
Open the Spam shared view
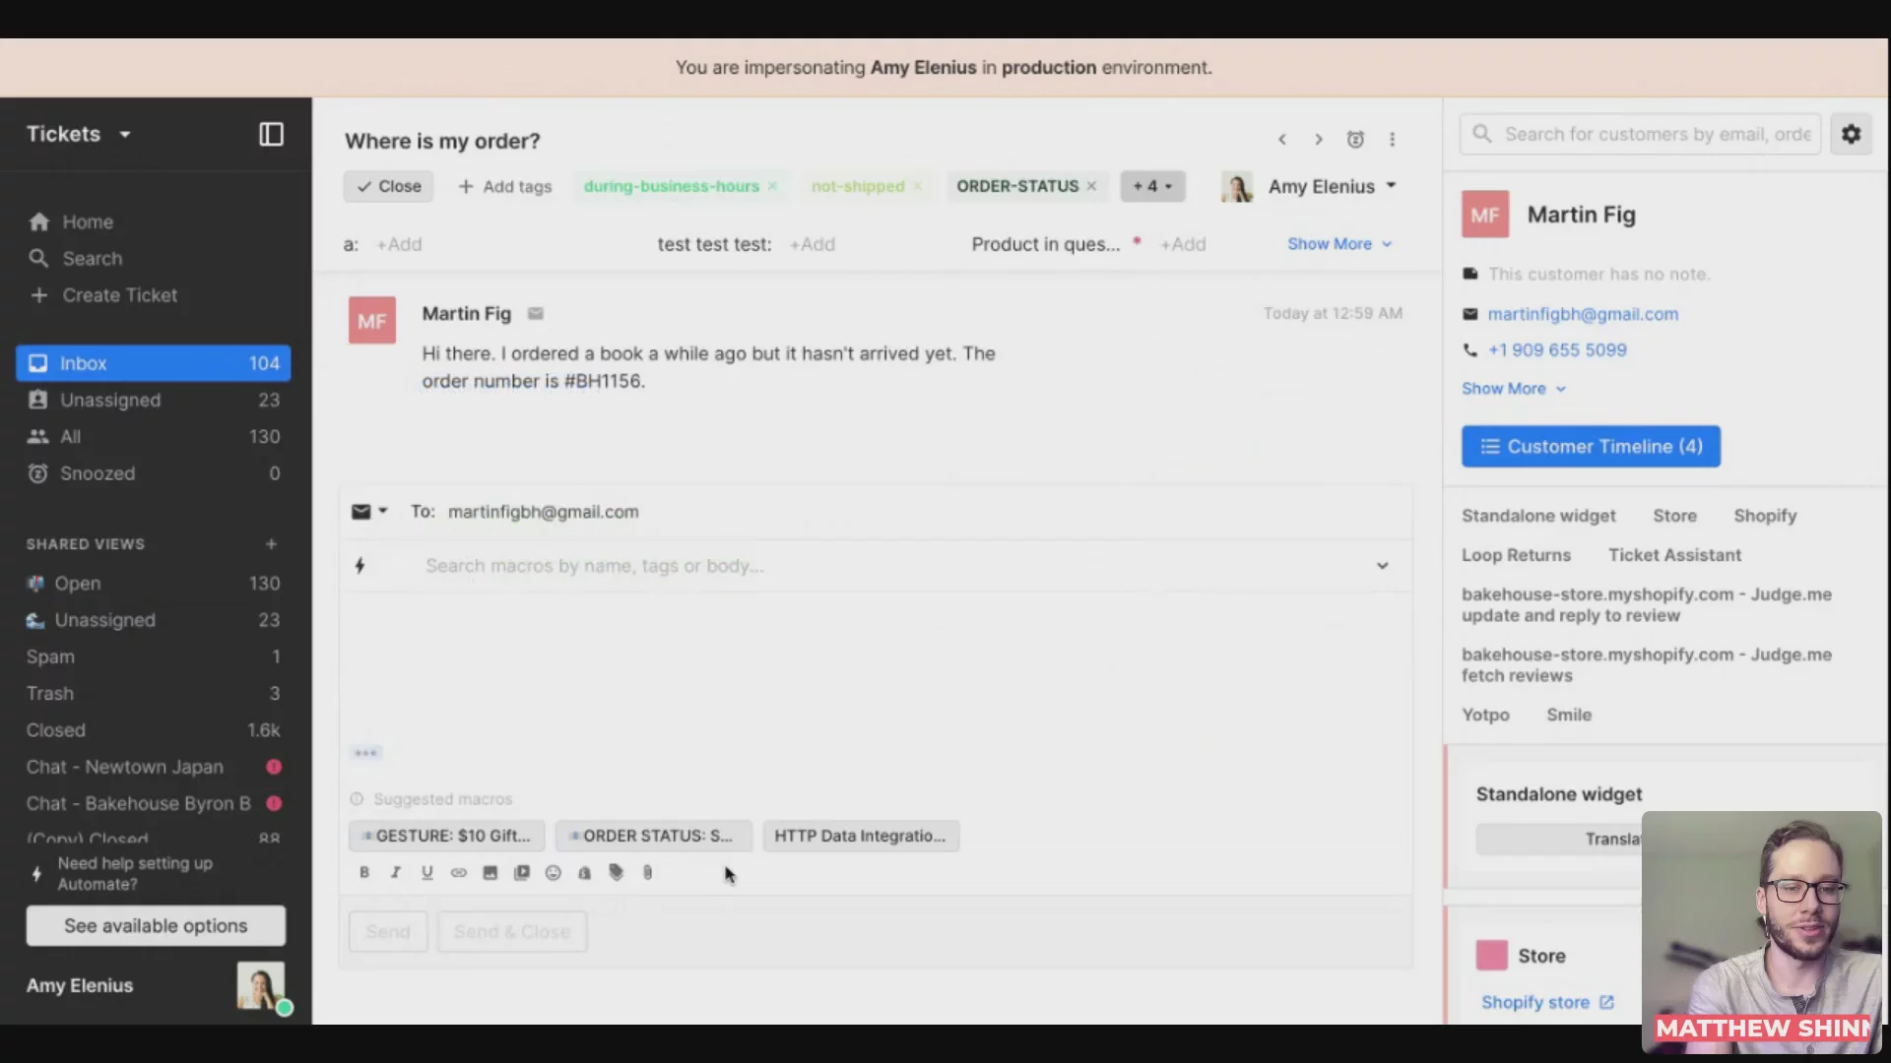pyautogui.click(x=154, y=657)
